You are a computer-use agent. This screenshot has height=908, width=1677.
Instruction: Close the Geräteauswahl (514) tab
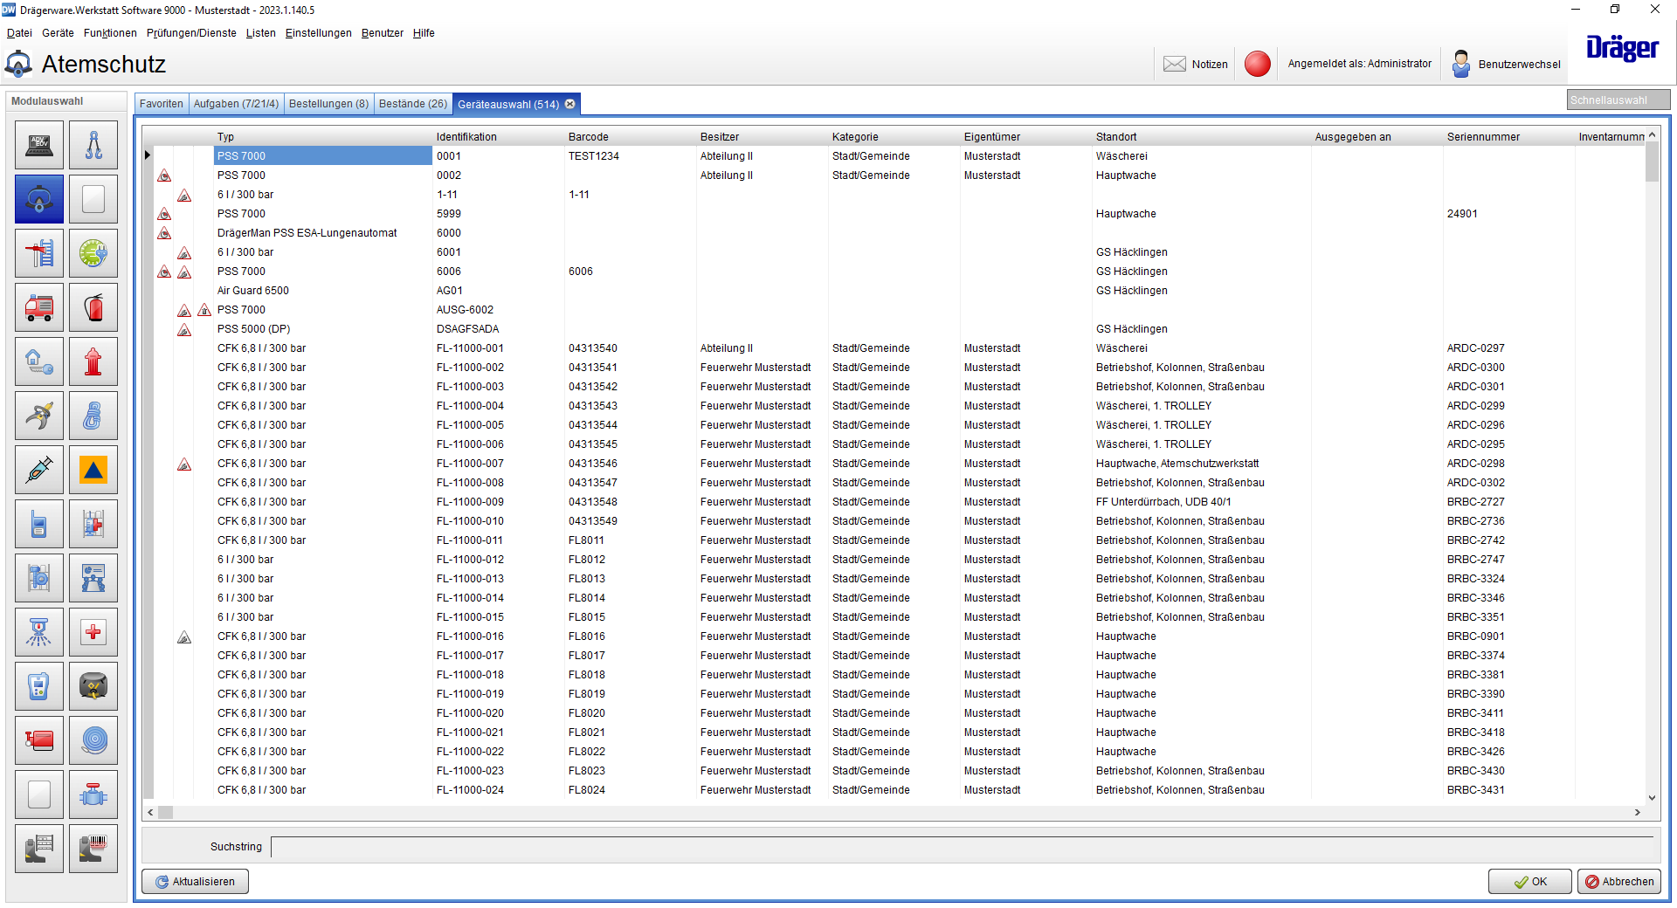(570, 104)
